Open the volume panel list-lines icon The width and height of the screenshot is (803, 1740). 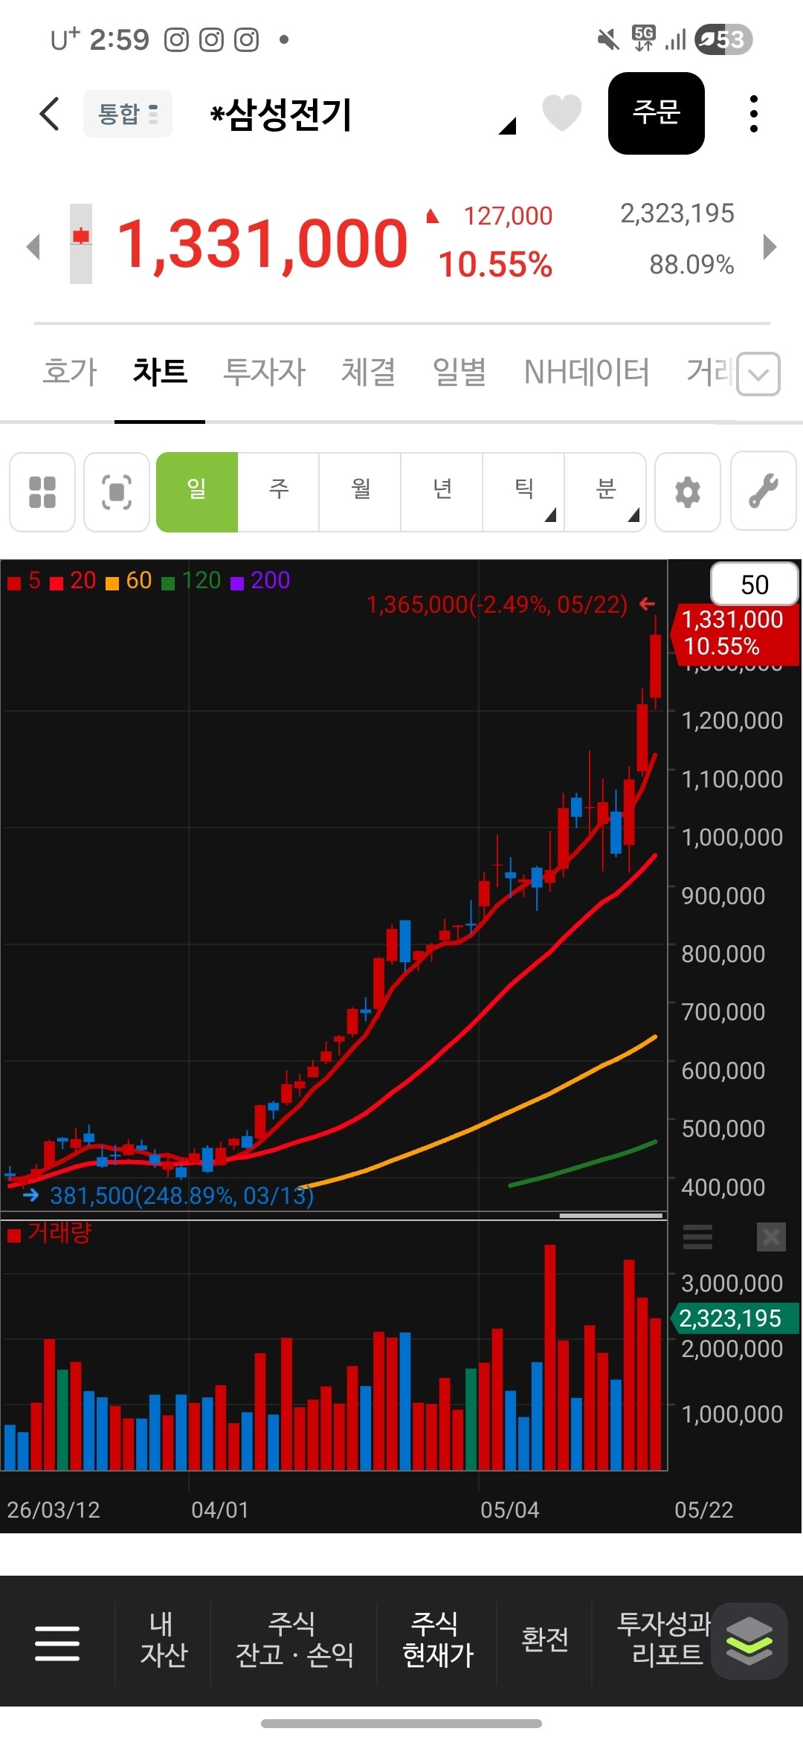tap(697, 1237)
